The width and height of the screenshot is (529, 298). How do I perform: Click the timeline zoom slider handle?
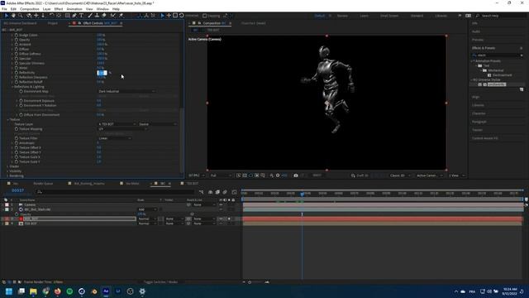coord(250,282)
